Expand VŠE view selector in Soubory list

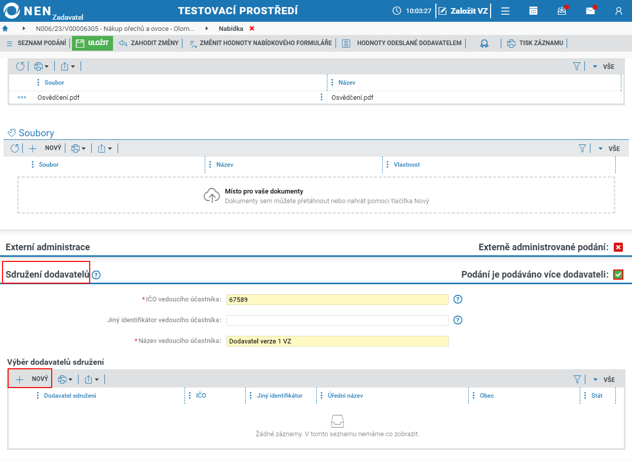(x=609, y=148)
